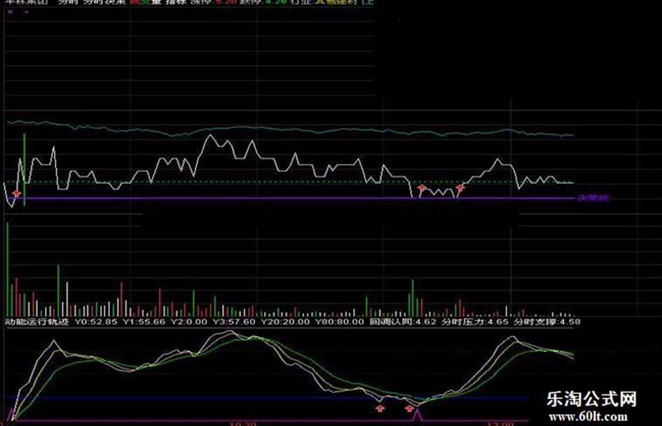Viewport: 662px width, 426px height.
Task: Click the purple spike signal at the indicator bottom
Action: [x=418, y=416]
